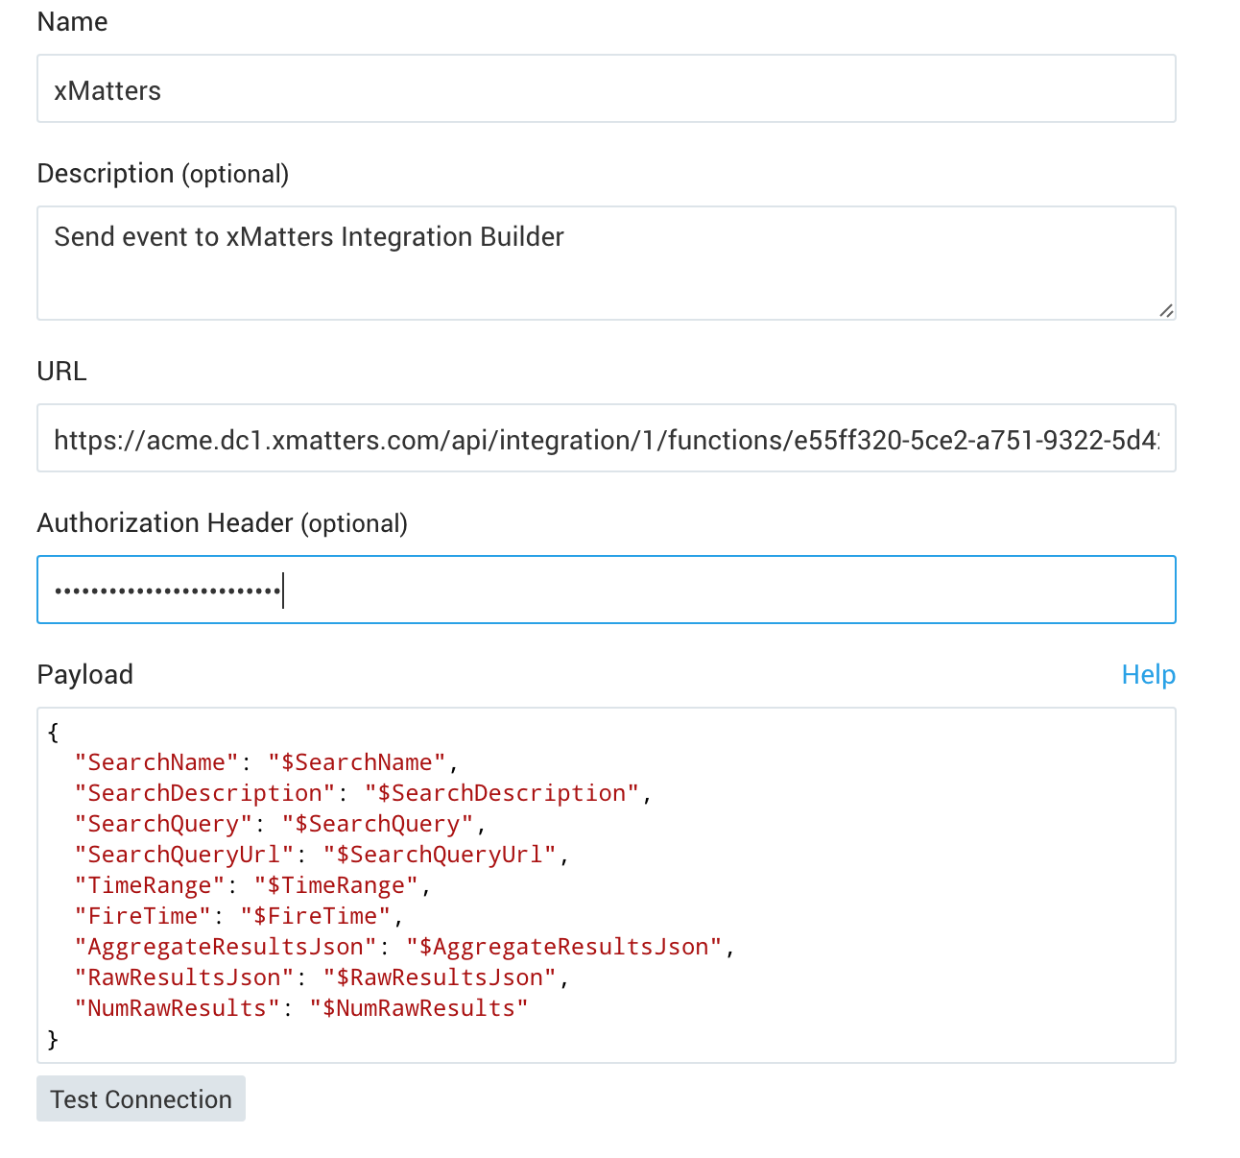Click the Description text area
The width and height of the screenshot is (1240, 1158).
(x=607, y=263)
